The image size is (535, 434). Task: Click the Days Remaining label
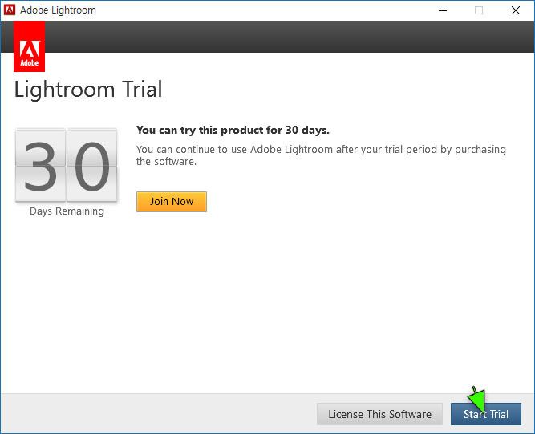[x=67, y=211]
